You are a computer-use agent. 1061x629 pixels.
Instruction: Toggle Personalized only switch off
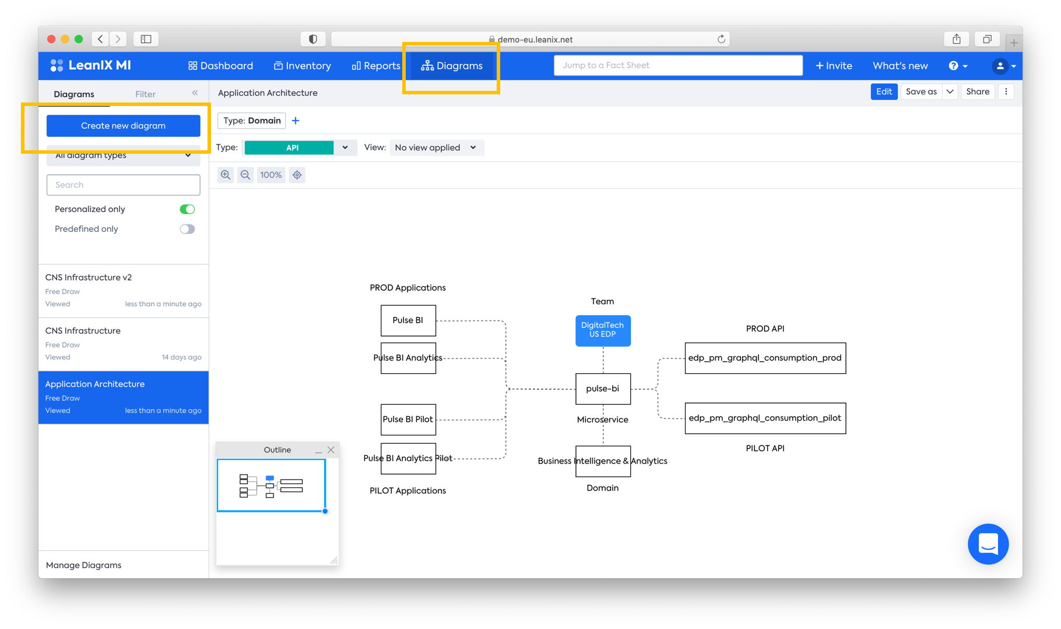(x=187, y=209)
